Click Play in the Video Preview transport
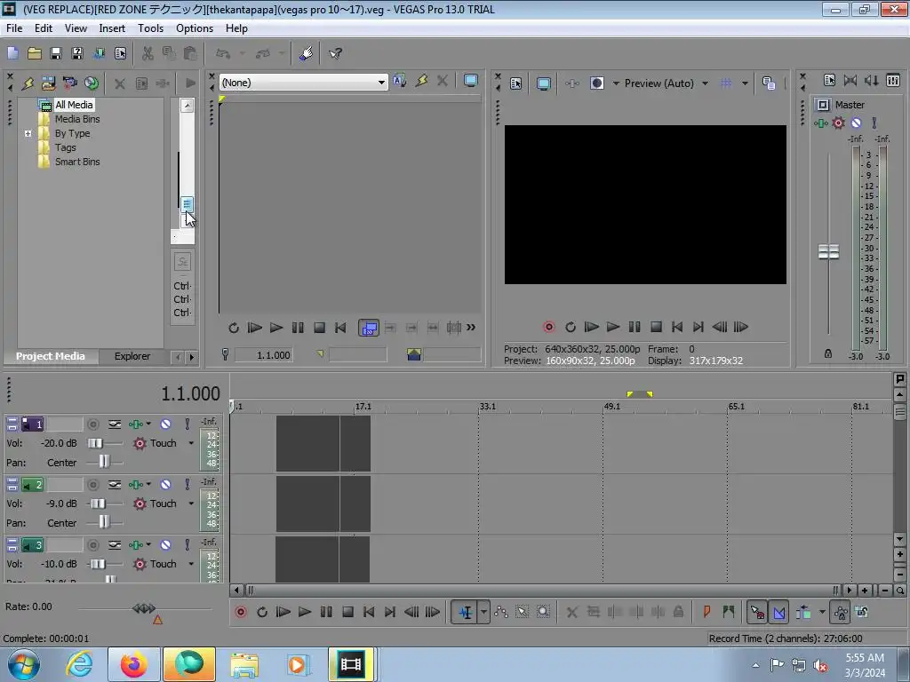 click(613, 327)
